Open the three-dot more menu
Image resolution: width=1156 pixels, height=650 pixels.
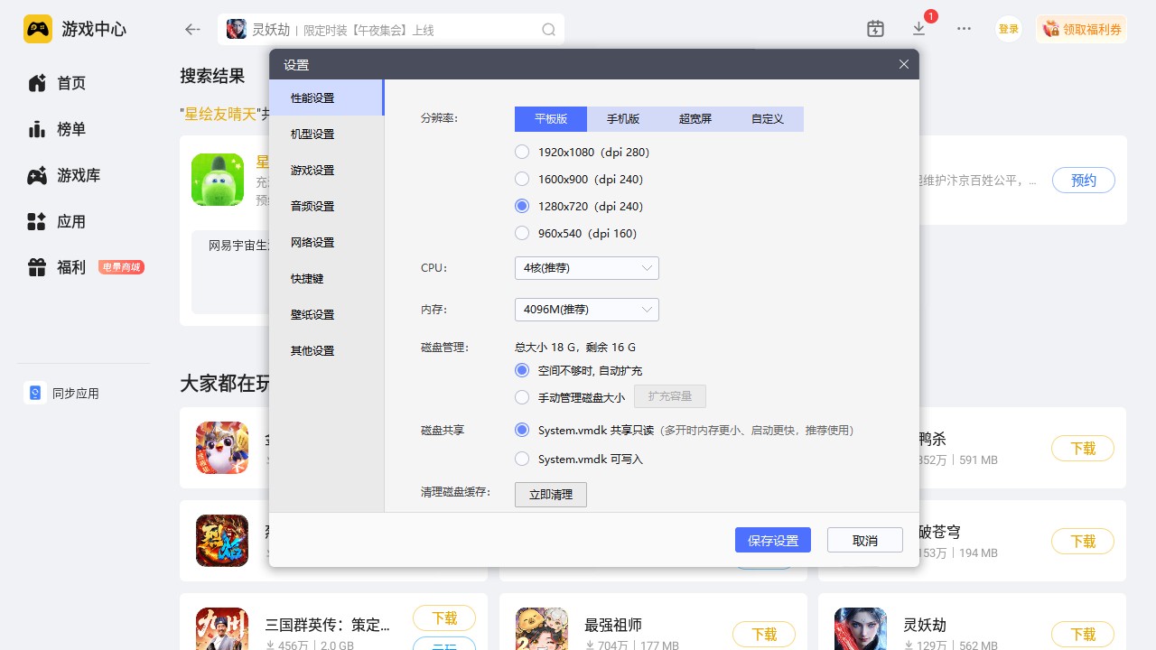click(964, 29)
